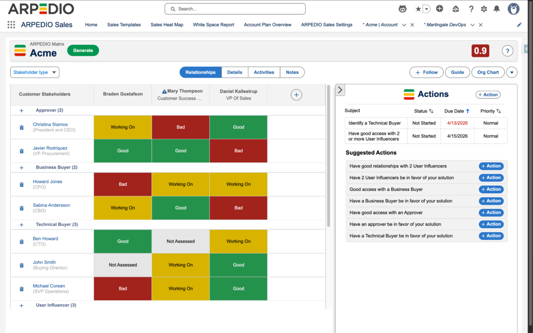Open the Trailhead astro icon in header

pos(402,9)
